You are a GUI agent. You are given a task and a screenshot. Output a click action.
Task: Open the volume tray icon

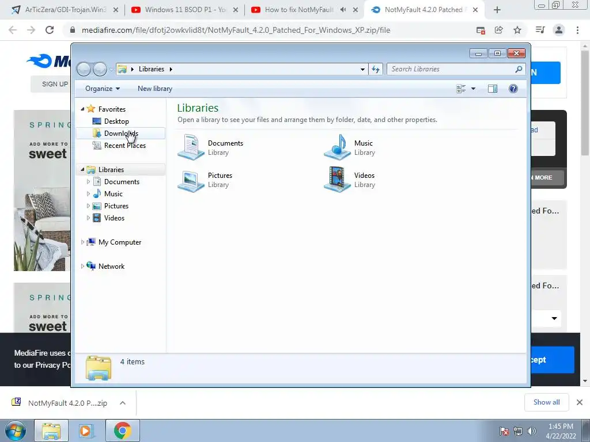(531, 431)
